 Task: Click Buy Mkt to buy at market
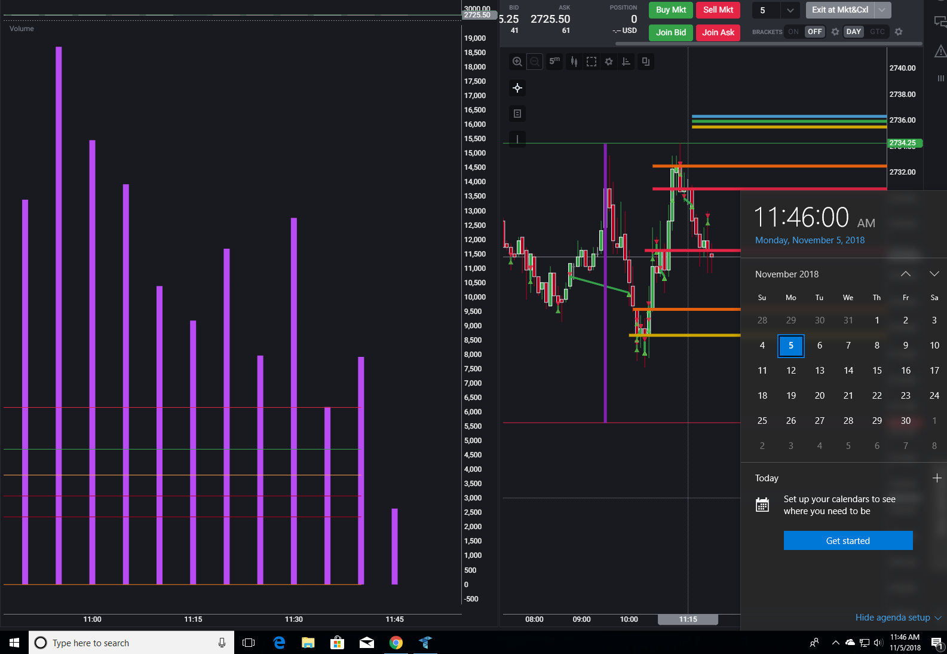[671, 10]
